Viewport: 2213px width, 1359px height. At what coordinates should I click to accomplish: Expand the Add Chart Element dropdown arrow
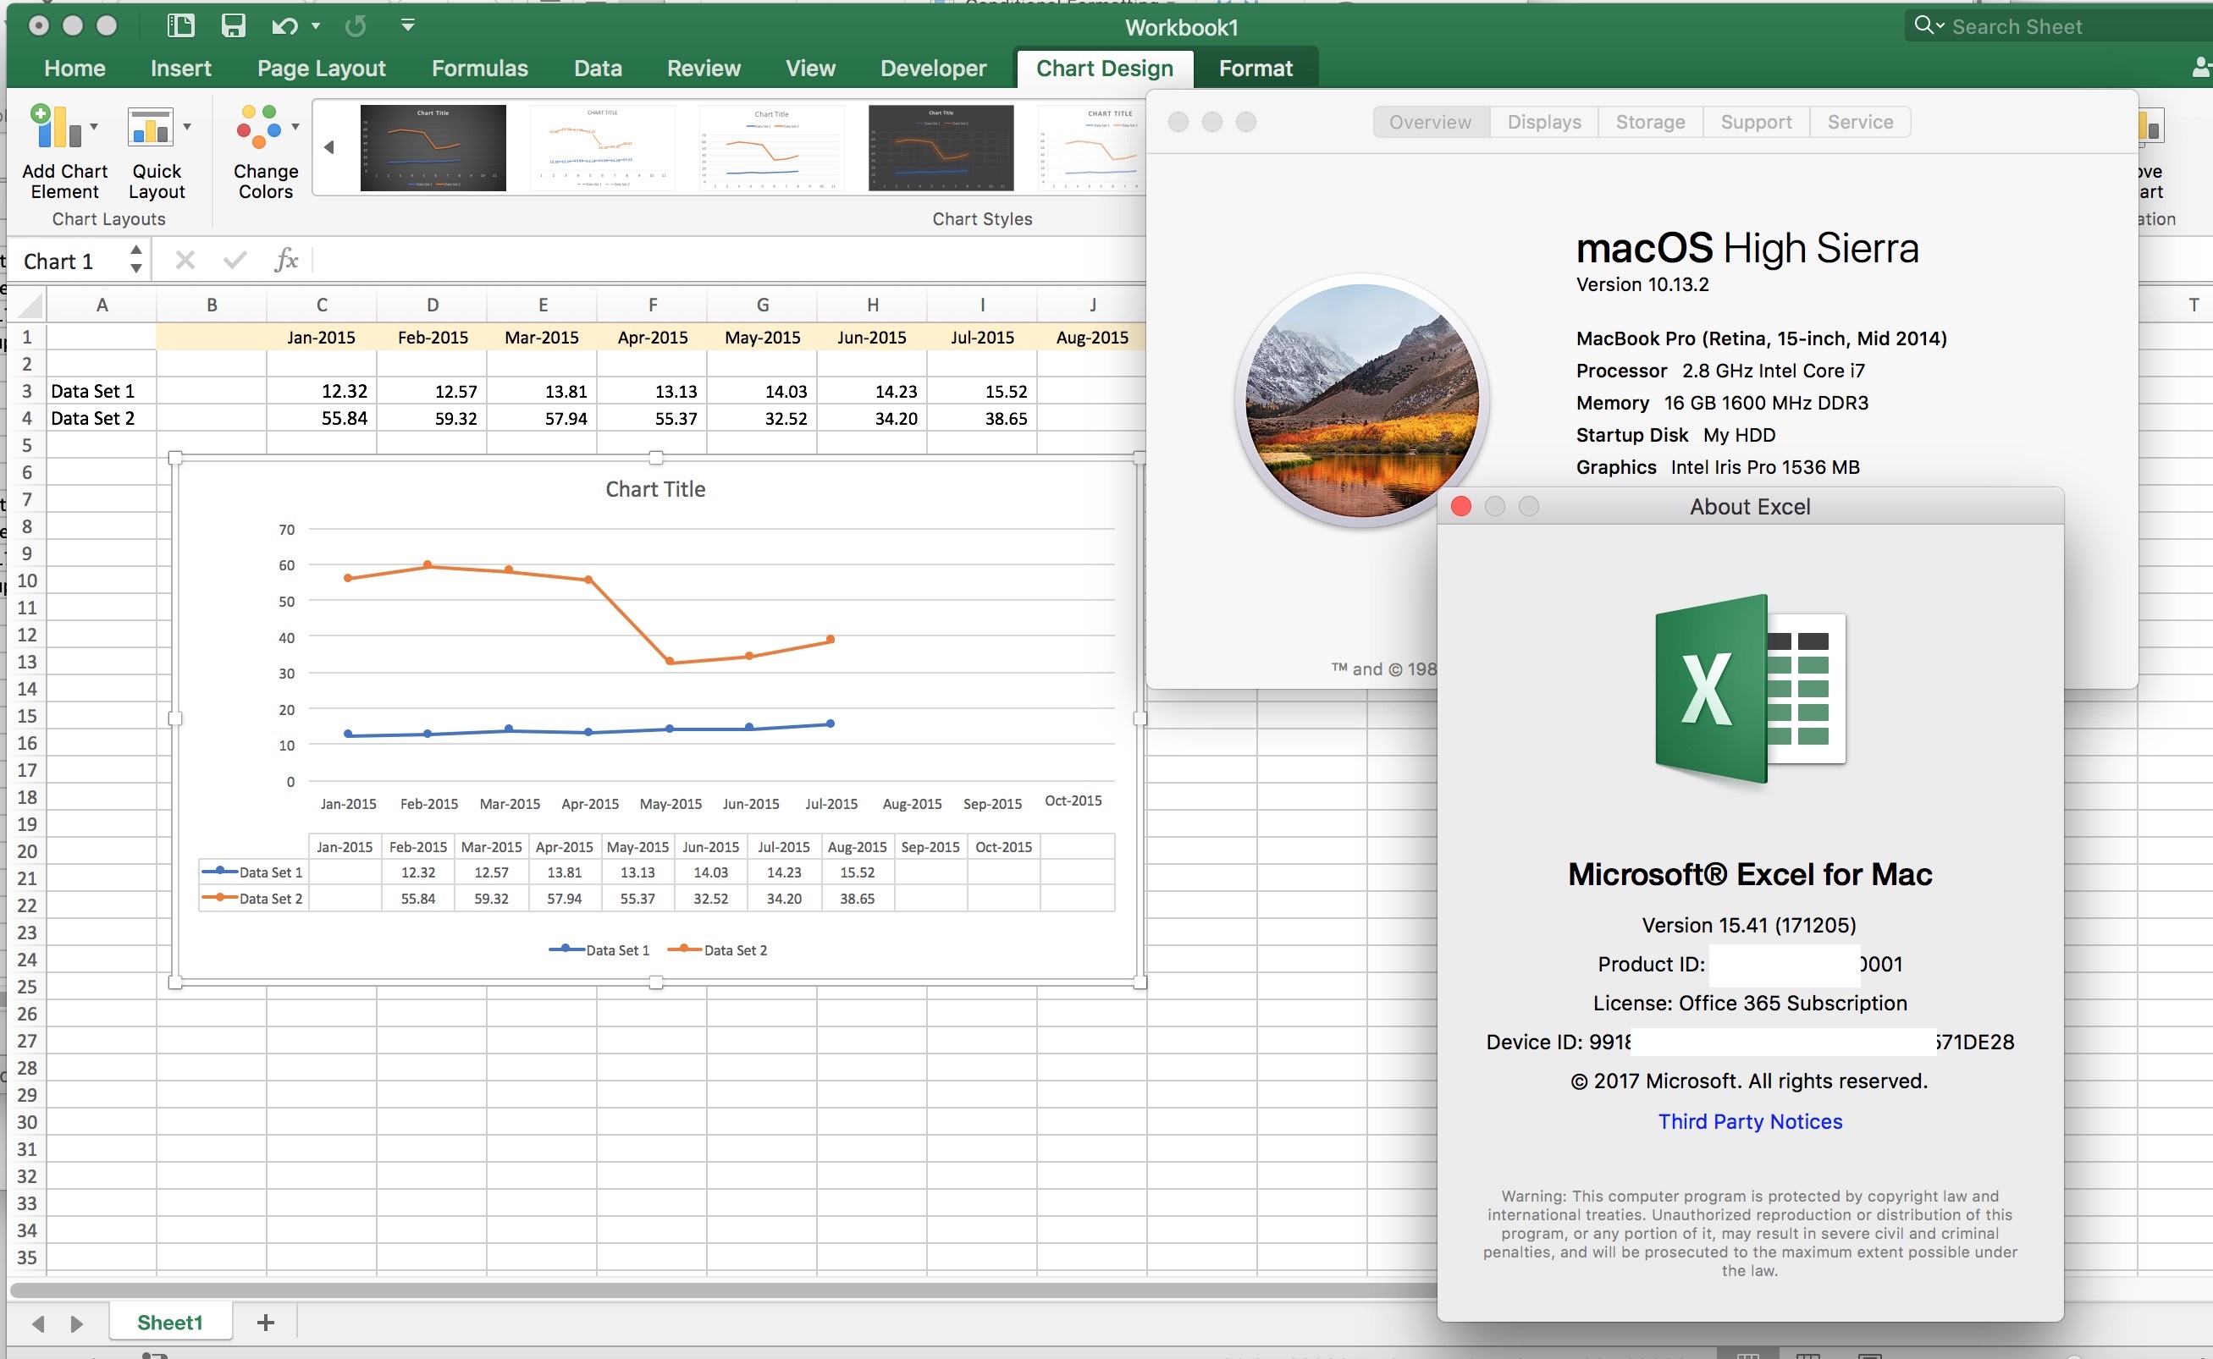tap(93, 127)
